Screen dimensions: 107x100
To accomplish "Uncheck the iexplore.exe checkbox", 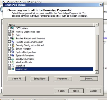I will coord(10,69).
